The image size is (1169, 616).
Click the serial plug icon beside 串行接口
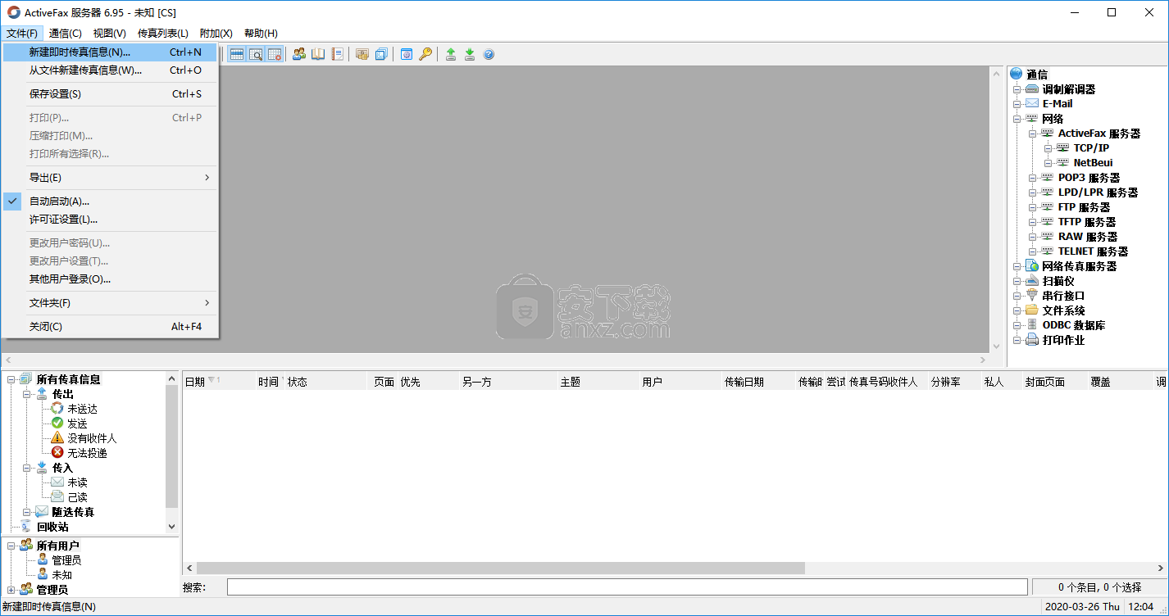click(1032, 296)
